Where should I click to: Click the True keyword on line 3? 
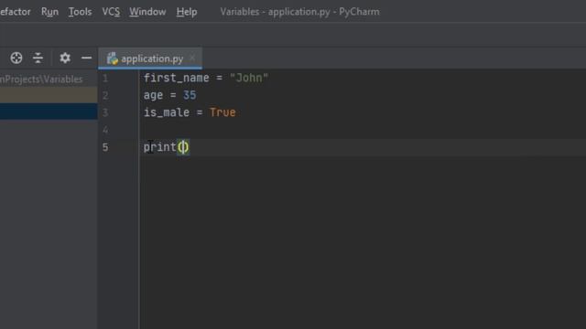click(222, 112)
